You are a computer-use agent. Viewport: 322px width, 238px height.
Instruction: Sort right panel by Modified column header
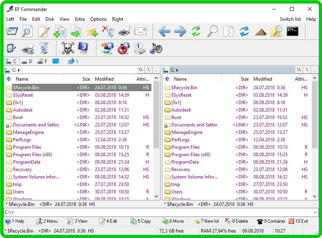(271, 79)
